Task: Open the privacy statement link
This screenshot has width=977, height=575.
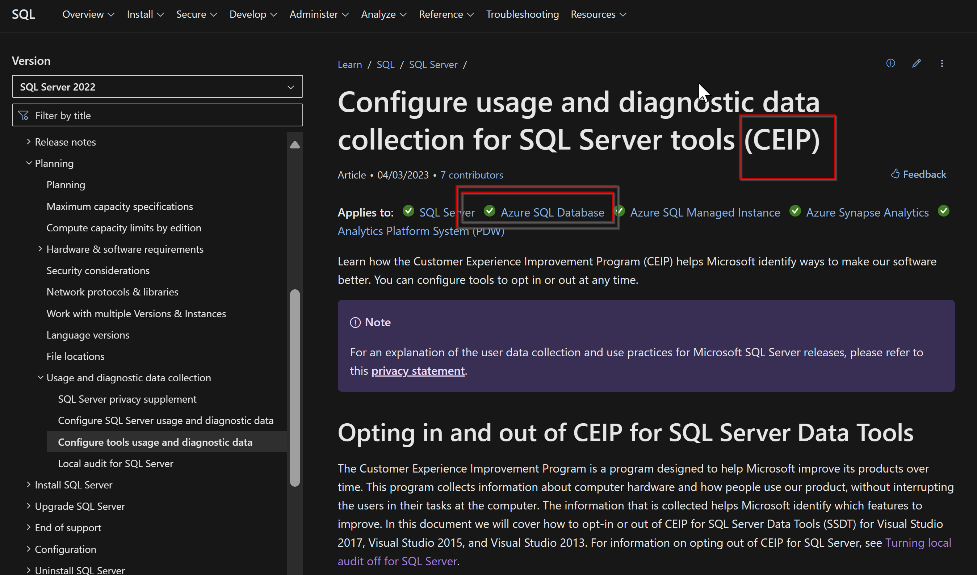Action: [418, 371]
